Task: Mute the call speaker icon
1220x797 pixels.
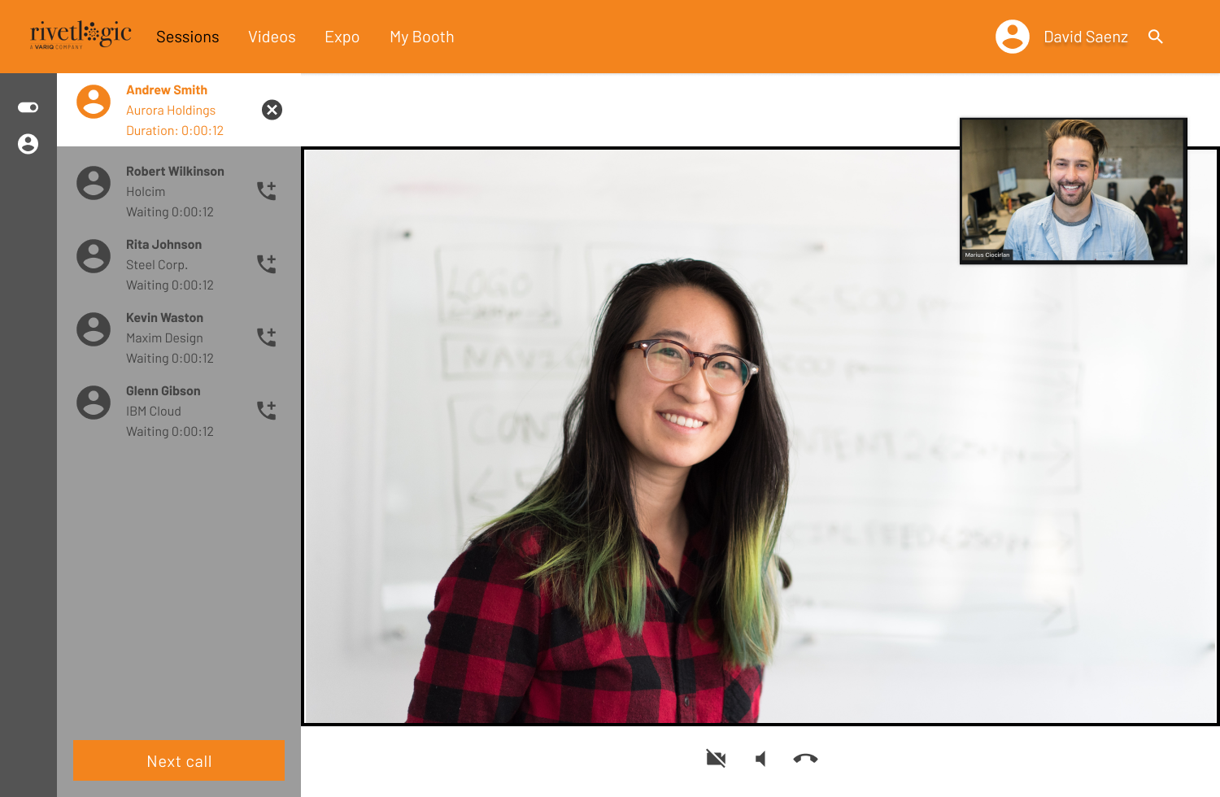Action: pos(760,759)
